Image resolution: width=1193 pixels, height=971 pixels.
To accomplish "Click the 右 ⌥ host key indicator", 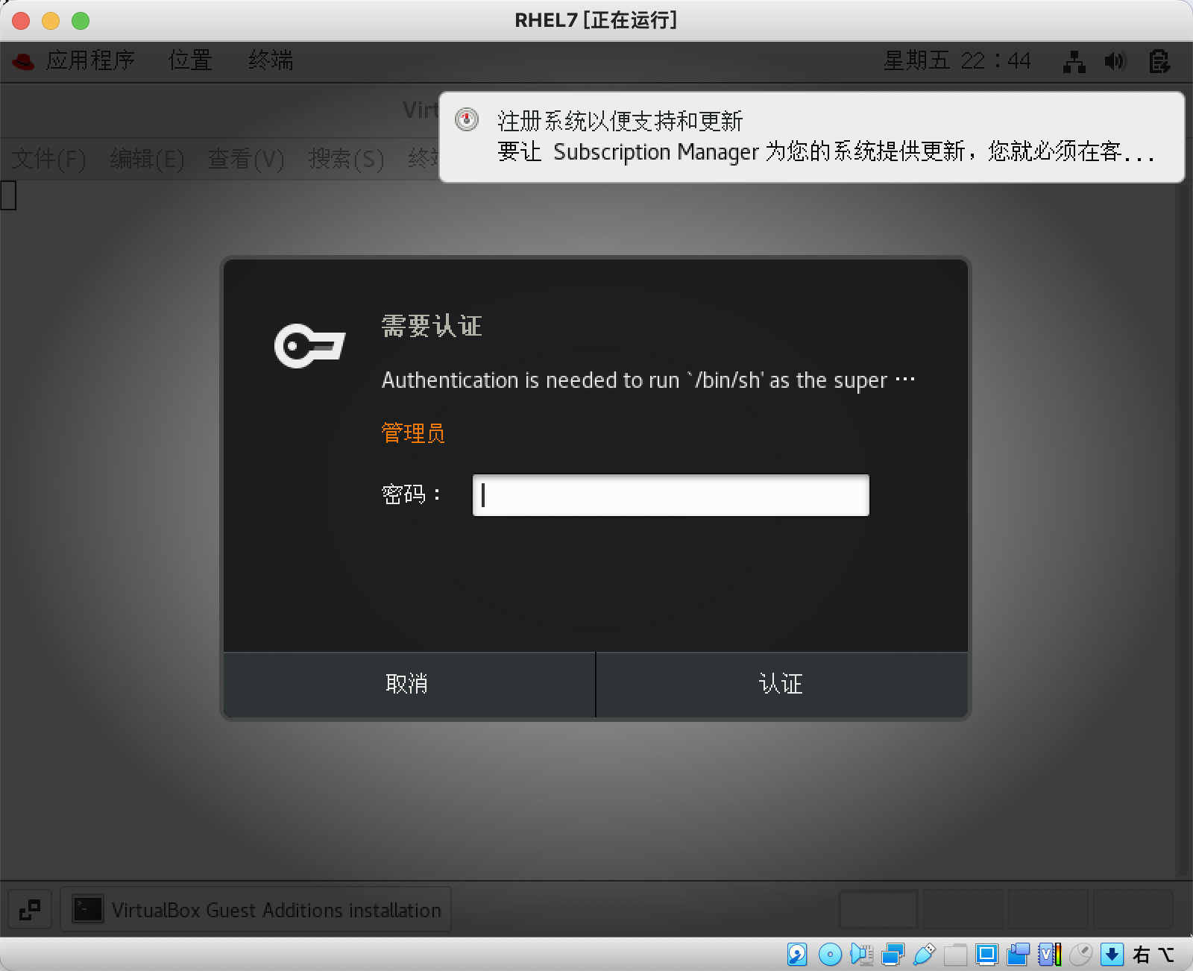I will pos(1153,955).
